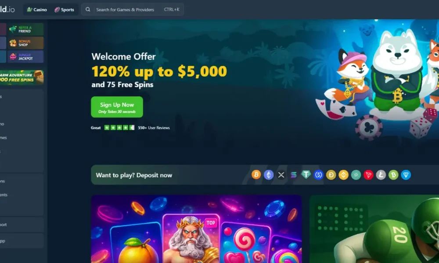Open the Casino tab

click(x=37, y=10)
